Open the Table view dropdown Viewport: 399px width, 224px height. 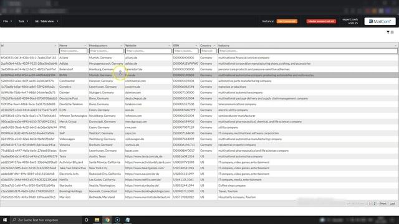tap(47, 21)
